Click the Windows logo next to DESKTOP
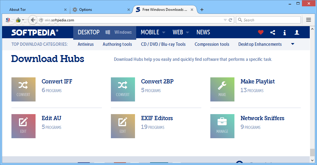The height and width of the screenshot is (165, 317). coord(108,32)
